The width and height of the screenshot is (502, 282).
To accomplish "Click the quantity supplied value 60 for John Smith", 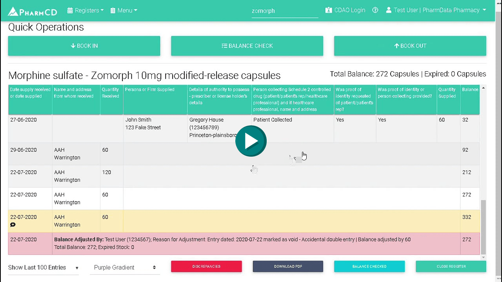I will pos(442,120).
